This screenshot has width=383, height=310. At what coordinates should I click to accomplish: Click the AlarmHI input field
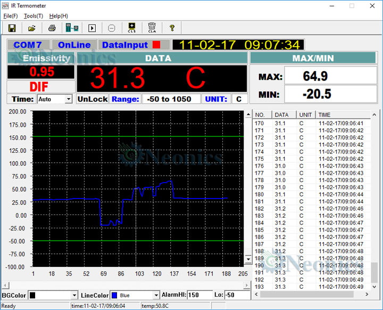pos(200,295)
